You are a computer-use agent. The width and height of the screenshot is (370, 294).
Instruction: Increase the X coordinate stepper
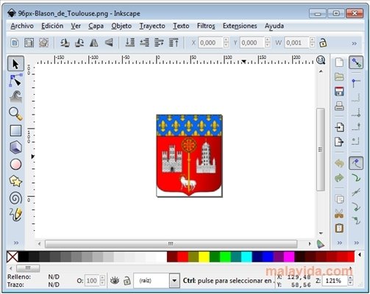click(227, 40)
